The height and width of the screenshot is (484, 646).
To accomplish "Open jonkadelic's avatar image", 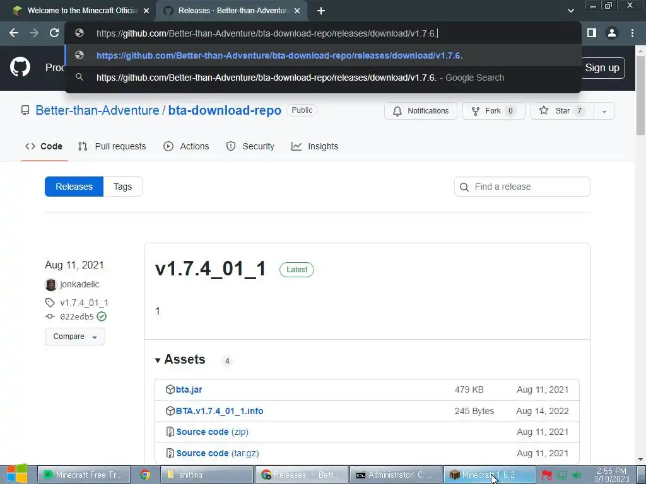I will coord(50,284).
